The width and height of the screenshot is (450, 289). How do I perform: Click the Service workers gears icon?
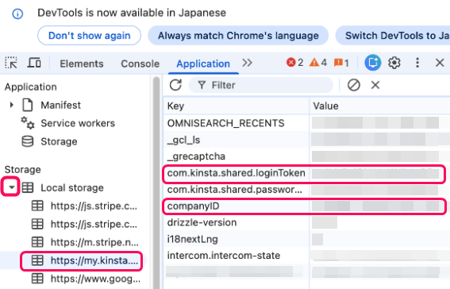(x=28, y=123)
